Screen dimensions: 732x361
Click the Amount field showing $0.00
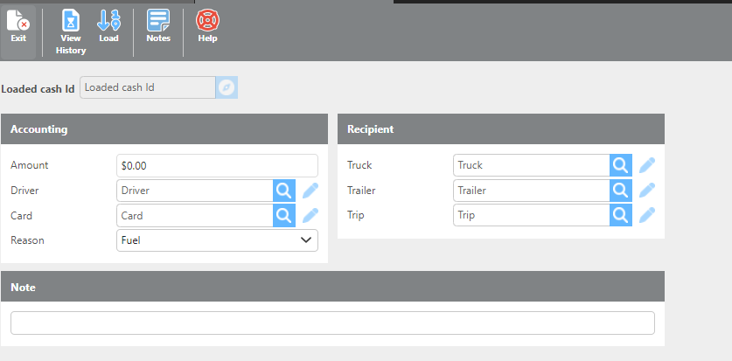(217, 165)
